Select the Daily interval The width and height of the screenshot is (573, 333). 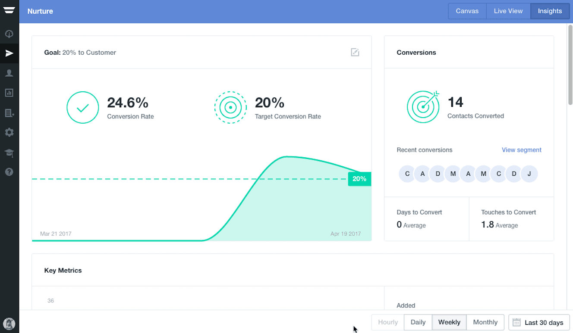click(418, 322)
